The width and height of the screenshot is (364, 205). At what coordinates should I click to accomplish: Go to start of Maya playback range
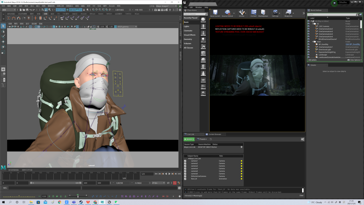coord(156,174)
